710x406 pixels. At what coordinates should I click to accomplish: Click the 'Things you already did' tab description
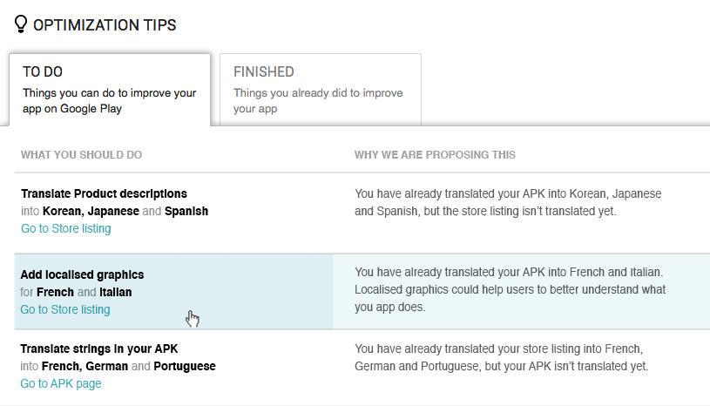[318, 101]
